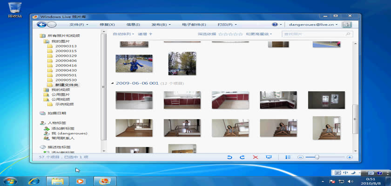The image size is (391, 186).
Task: Start slideshow with the screen icon
Action: tap(269, 158)
